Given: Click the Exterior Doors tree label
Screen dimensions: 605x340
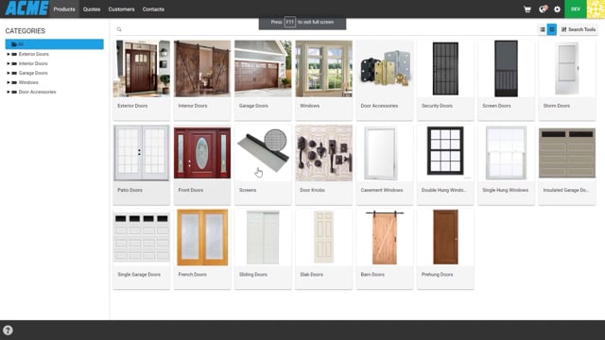Looking at the screenshot, I should coord(34,55).
